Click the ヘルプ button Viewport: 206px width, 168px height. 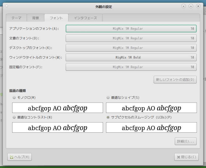tap(19, 157)
